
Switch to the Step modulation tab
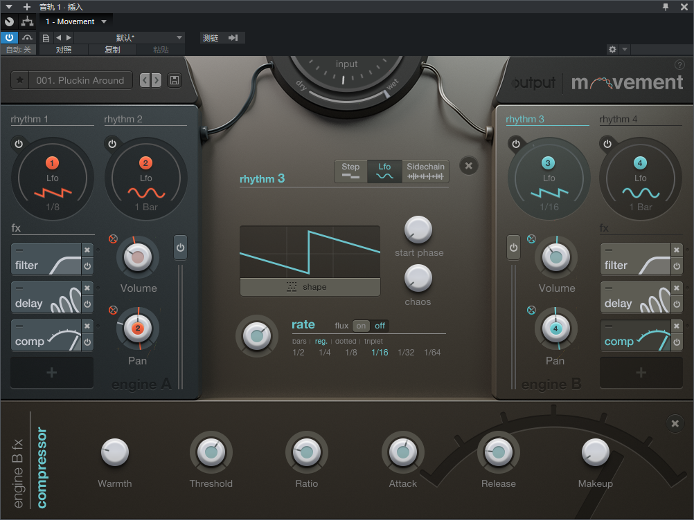point(350,171)
